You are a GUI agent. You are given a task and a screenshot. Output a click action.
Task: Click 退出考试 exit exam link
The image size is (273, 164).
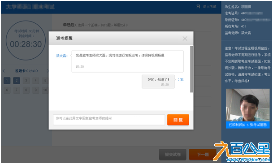(210, 7)
